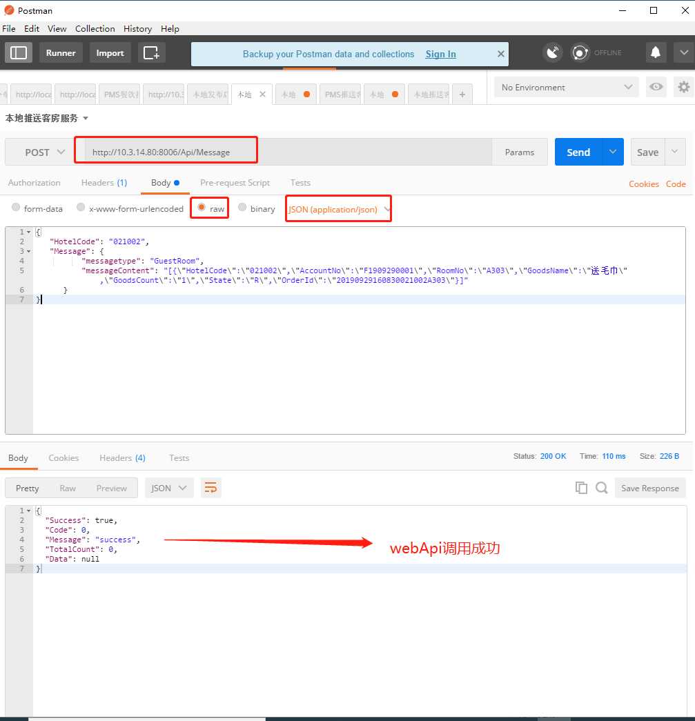Switch to the PMS推送 request tab

342,95
